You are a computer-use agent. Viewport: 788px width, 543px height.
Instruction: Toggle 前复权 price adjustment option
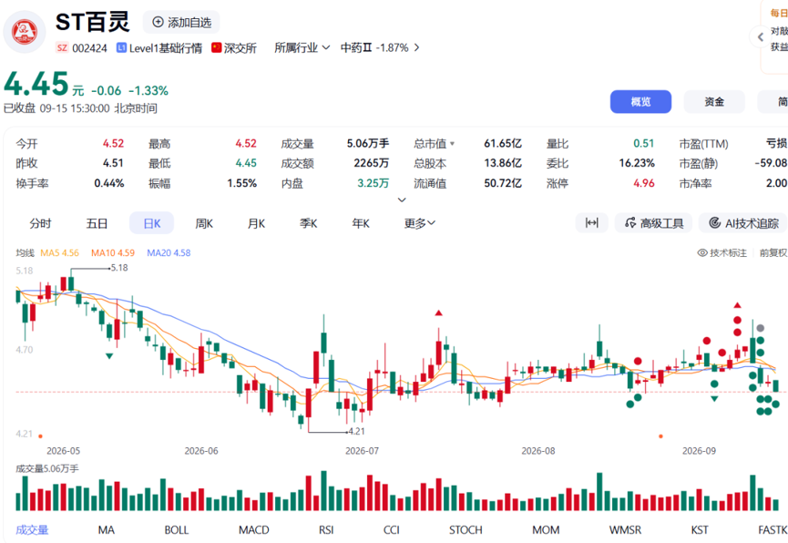[773, 253]
